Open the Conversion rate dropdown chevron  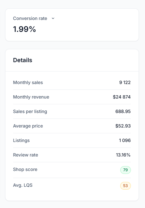[x=53, y=18]
